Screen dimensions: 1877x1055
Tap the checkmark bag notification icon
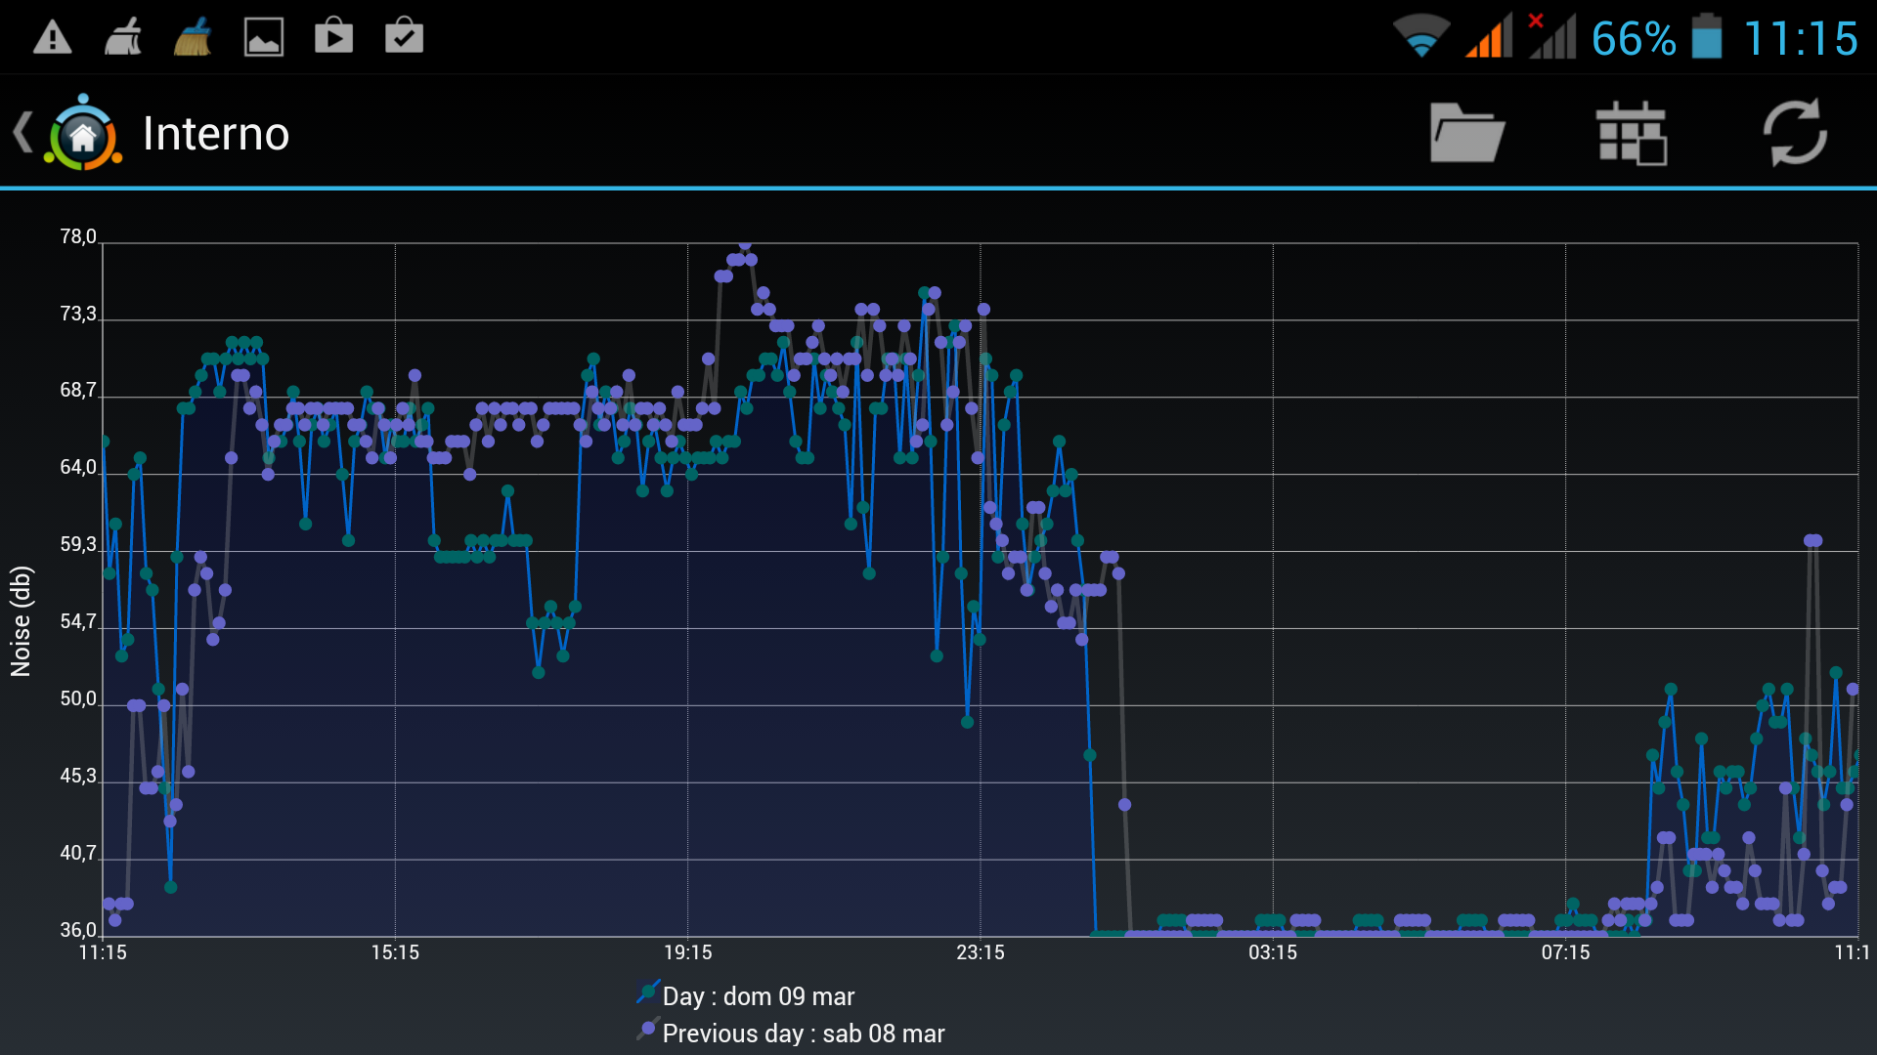point(404,38)
